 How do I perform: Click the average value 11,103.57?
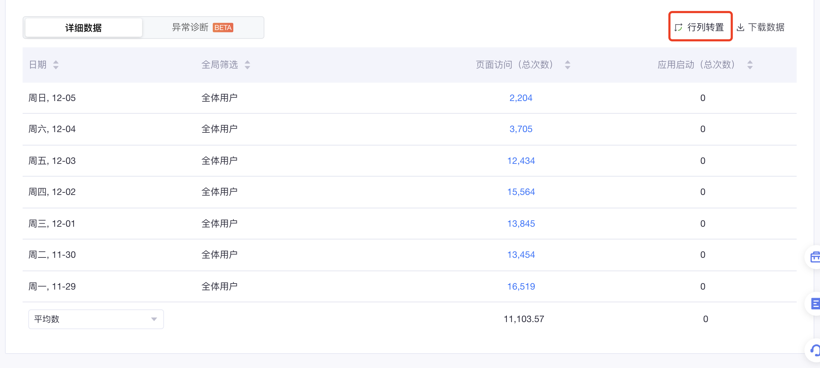[x=524, y=319]
